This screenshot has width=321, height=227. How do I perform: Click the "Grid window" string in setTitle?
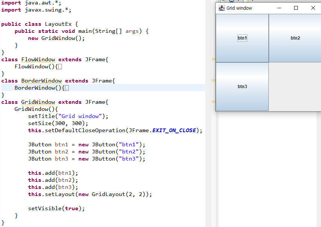[80, 116]
